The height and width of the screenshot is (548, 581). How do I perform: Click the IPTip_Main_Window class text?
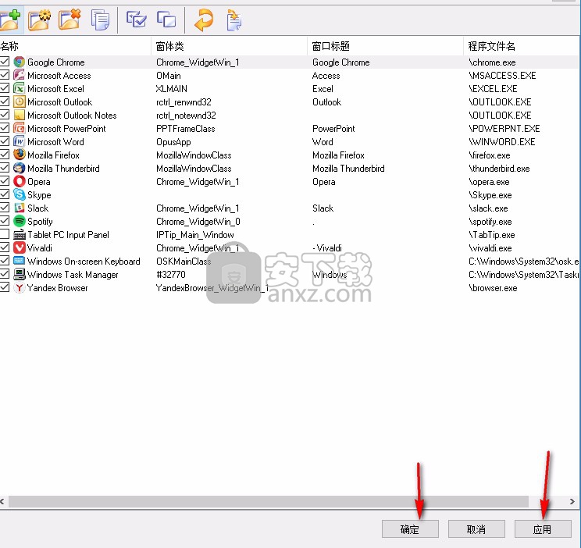(x=195, y=235)
